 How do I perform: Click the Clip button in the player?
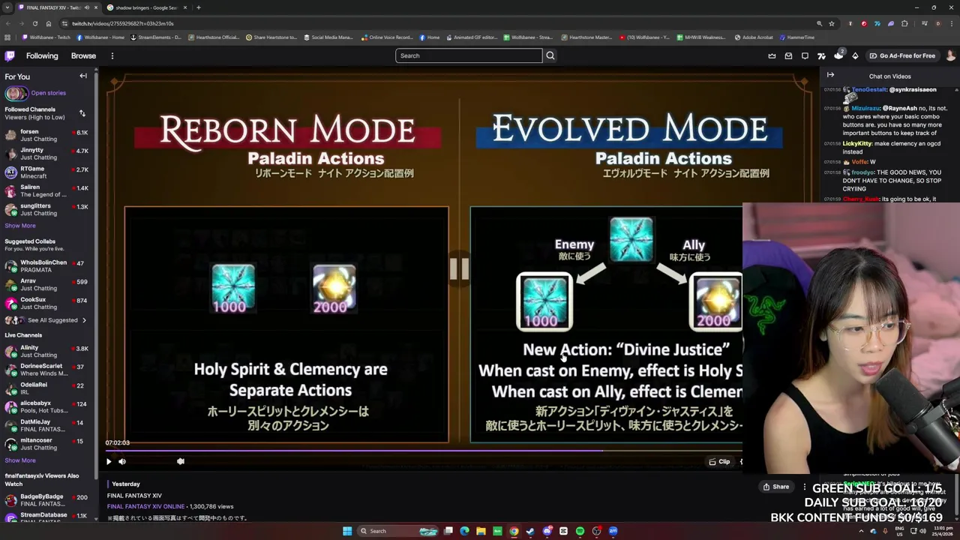click(719, 461)
